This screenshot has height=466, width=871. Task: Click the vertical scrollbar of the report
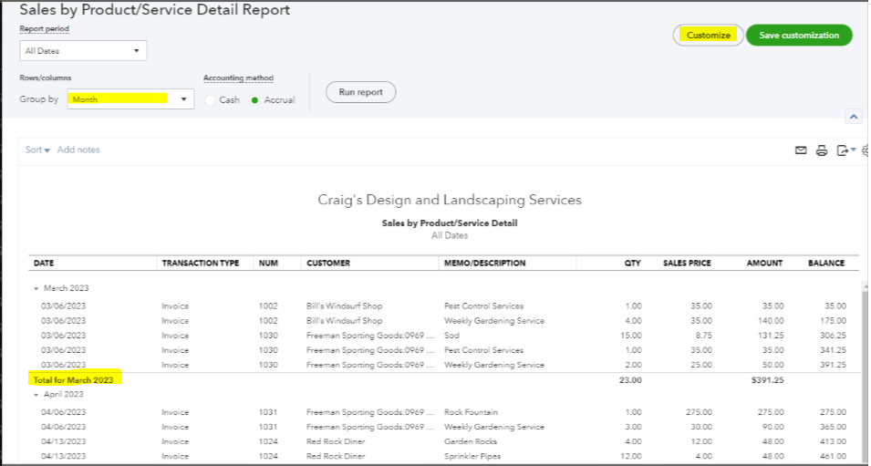(x=865, y=372)
